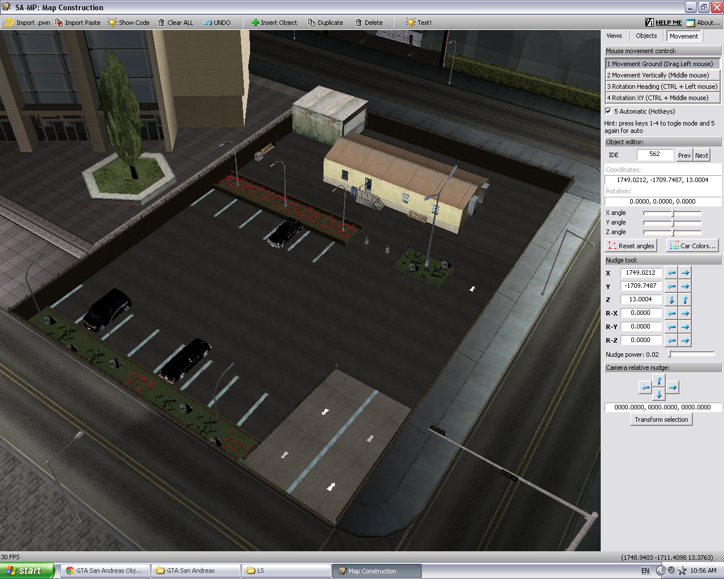
Task: Open Import Paste from toolbar
Action: 77,23
